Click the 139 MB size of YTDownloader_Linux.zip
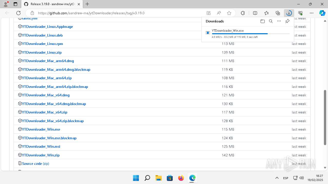Viewport: 328px width, 184px height. click(x=228, y=52)
